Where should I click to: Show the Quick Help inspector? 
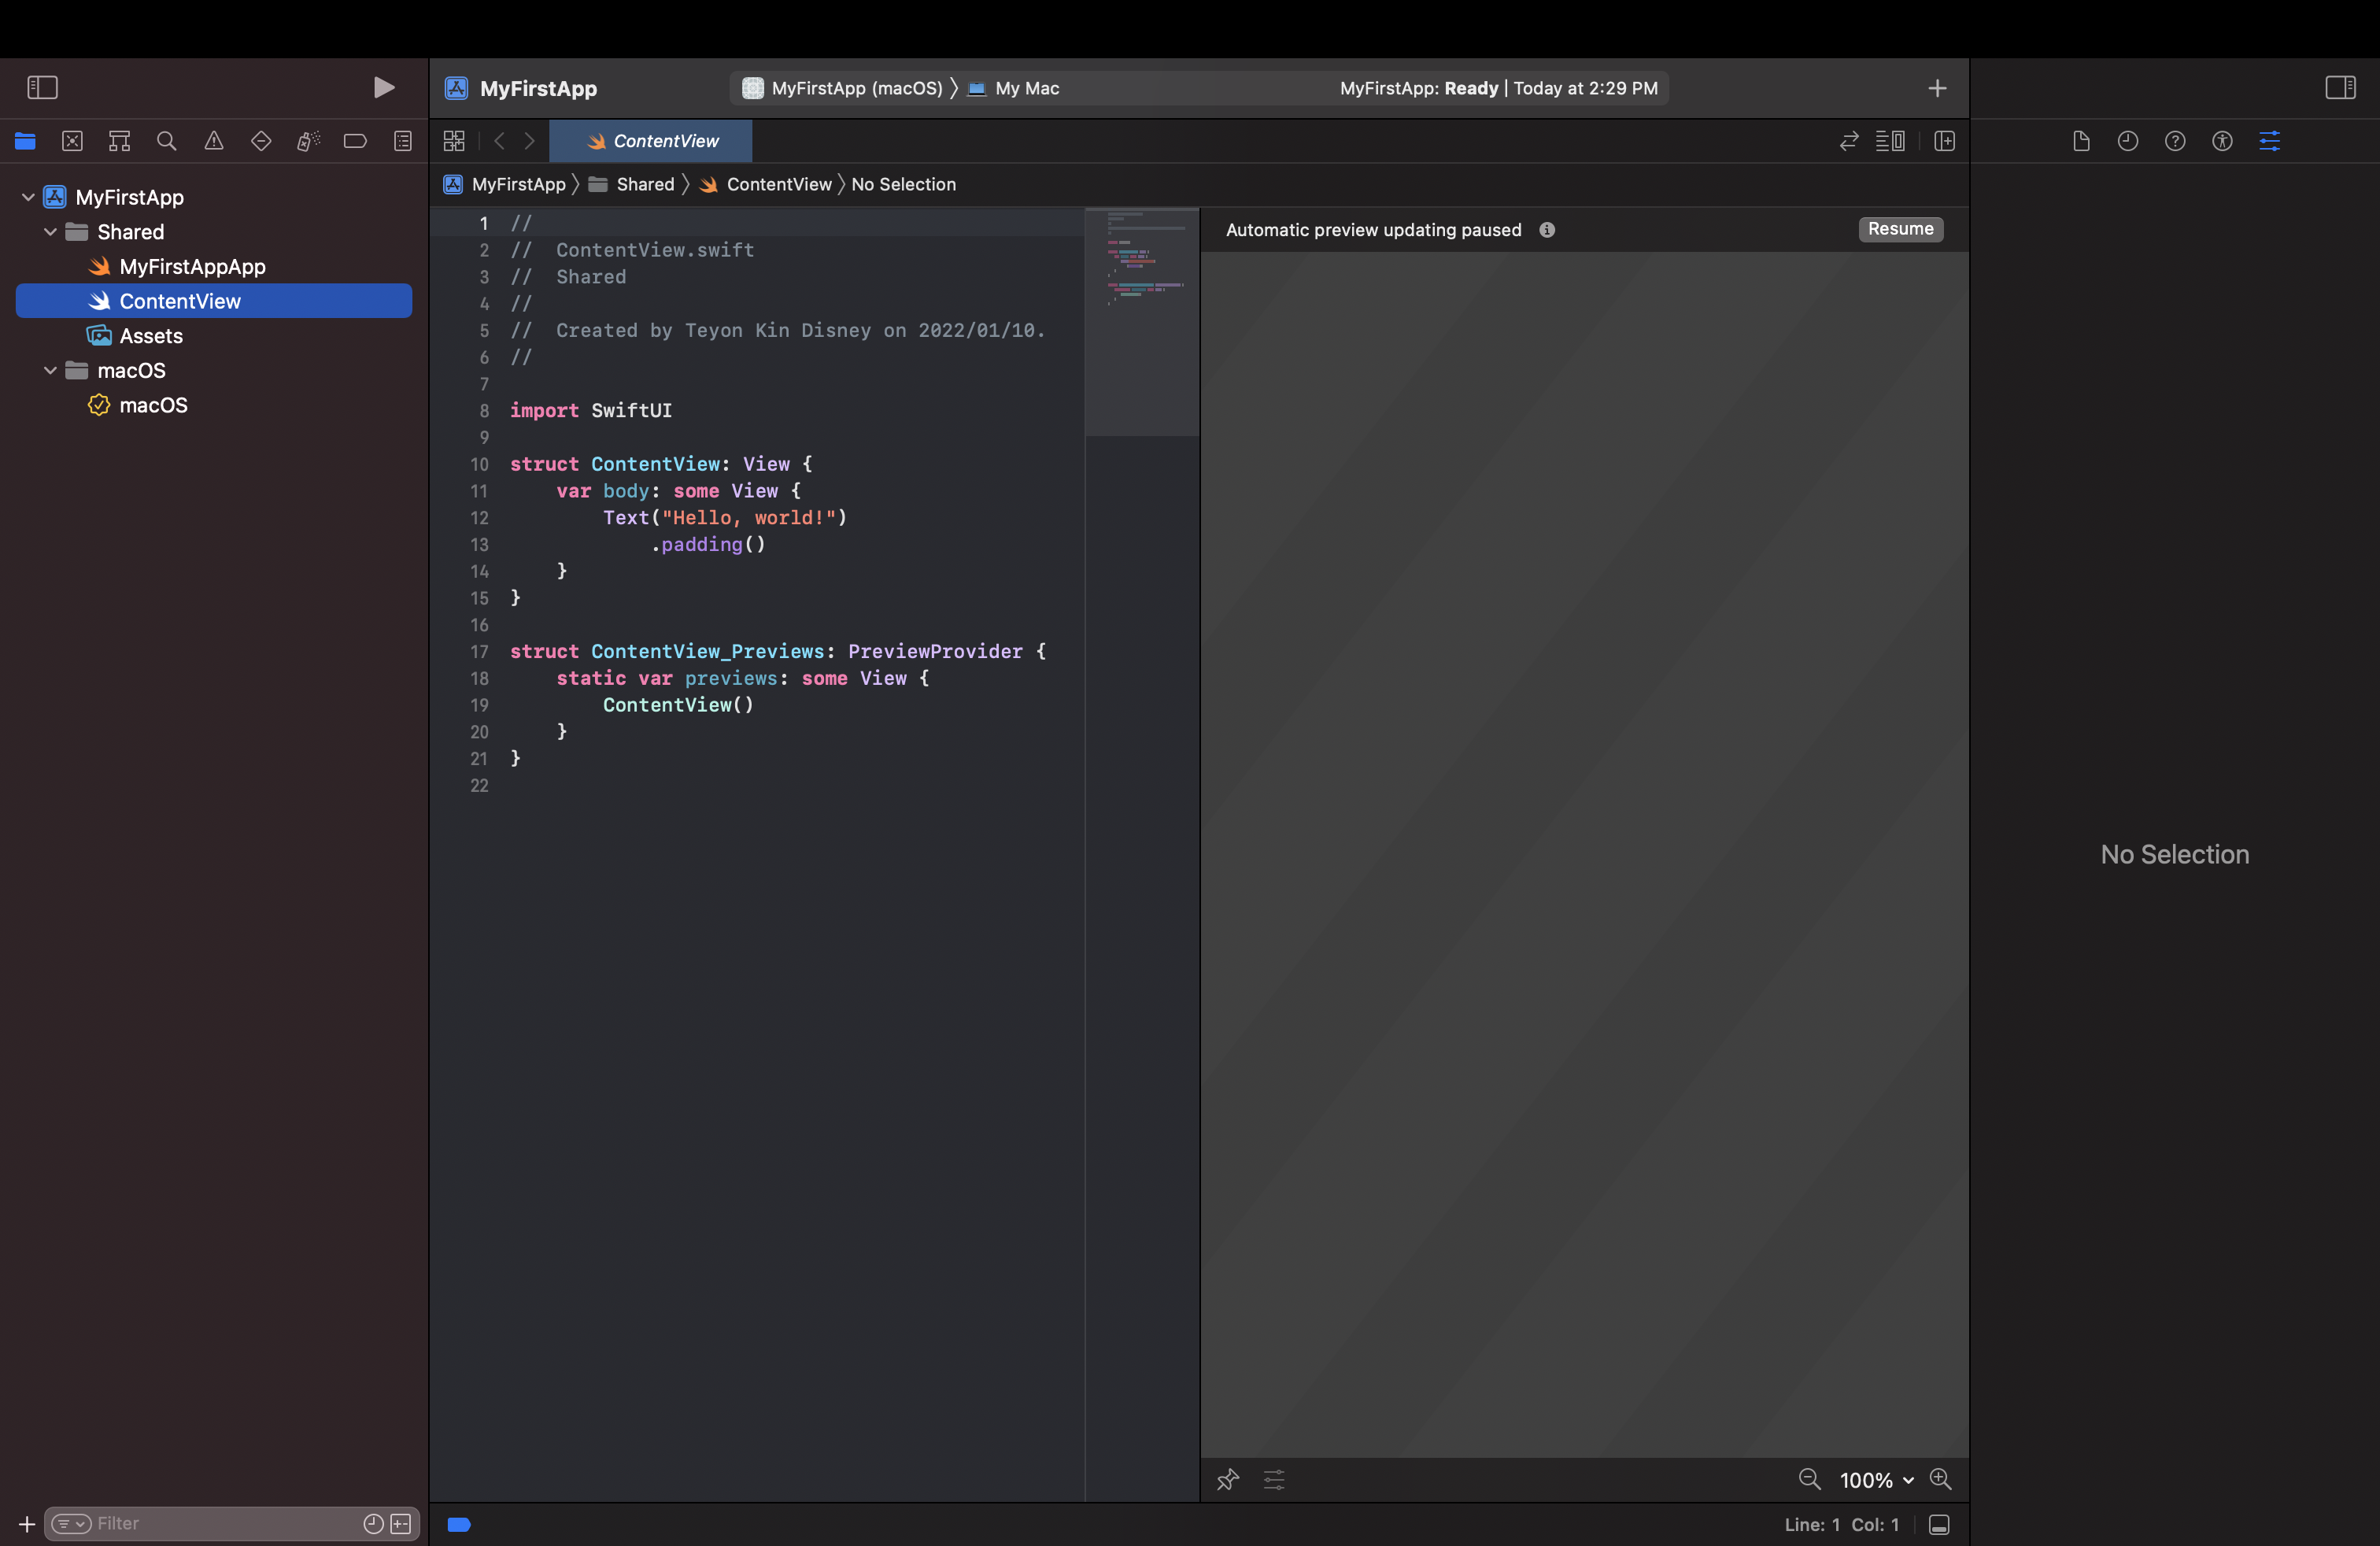[2175, 141]
